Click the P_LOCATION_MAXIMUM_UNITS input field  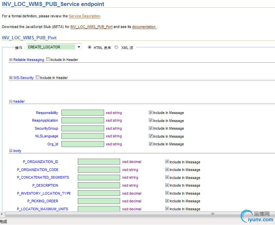click(99, 209)
